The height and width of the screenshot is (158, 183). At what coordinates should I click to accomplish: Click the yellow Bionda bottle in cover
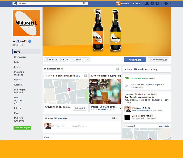[115, 30]
